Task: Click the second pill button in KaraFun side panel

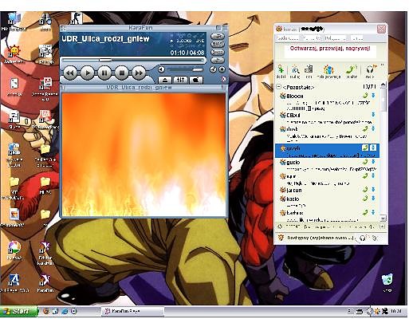Action: point(218,44)
